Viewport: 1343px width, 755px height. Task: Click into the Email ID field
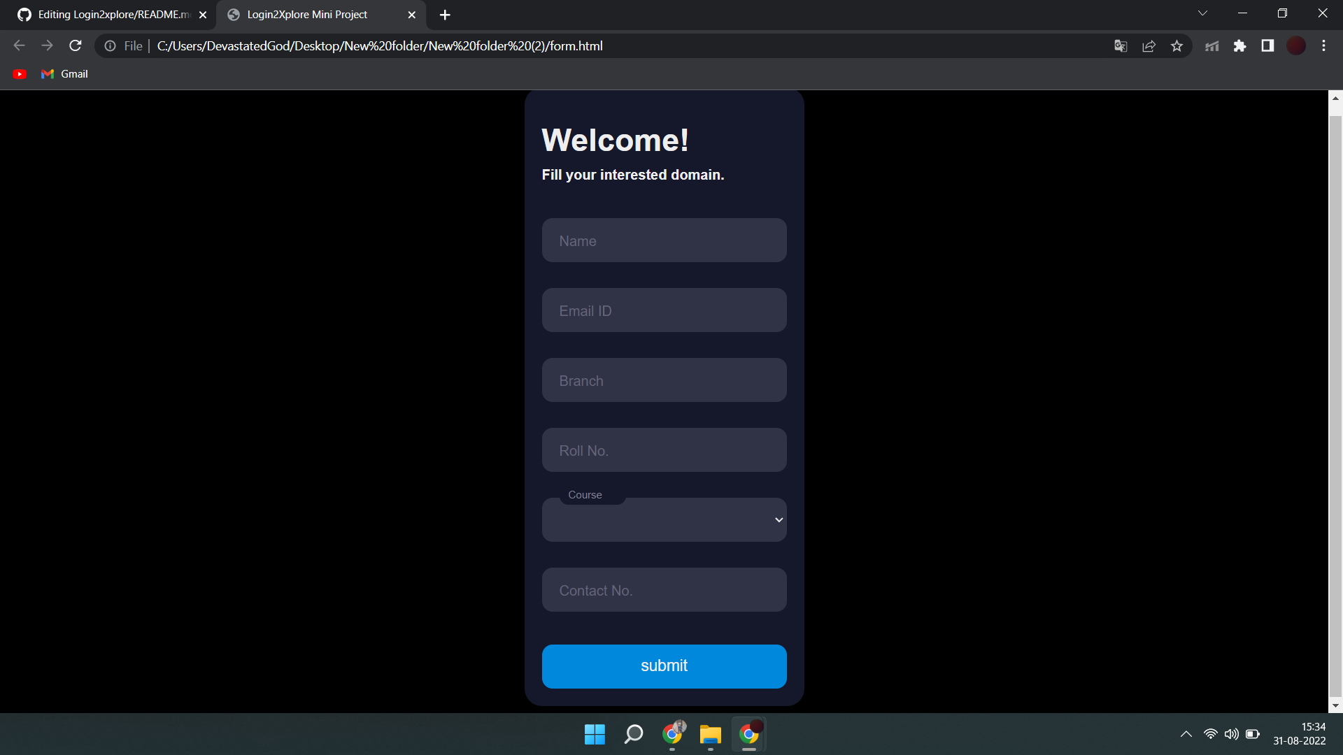click(664, 310)
